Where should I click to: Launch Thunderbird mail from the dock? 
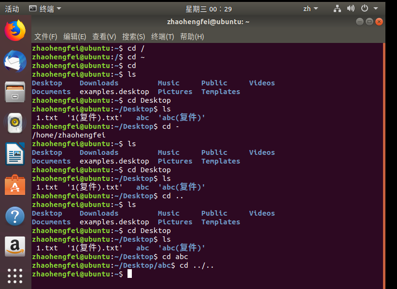pos(15,61)
